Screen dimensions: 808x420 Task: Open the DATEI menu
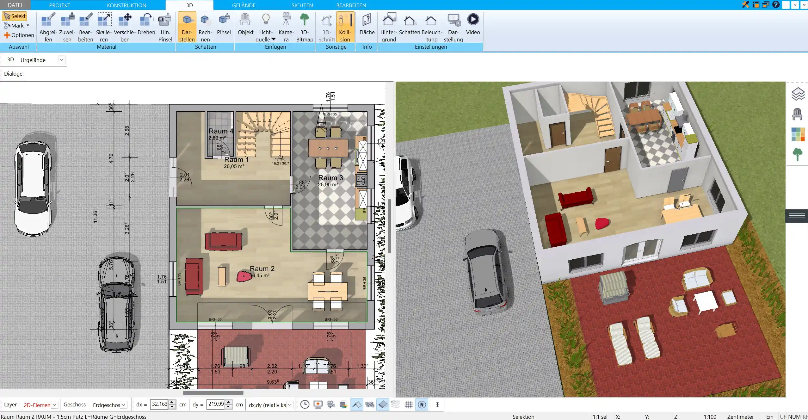point(15,5)
